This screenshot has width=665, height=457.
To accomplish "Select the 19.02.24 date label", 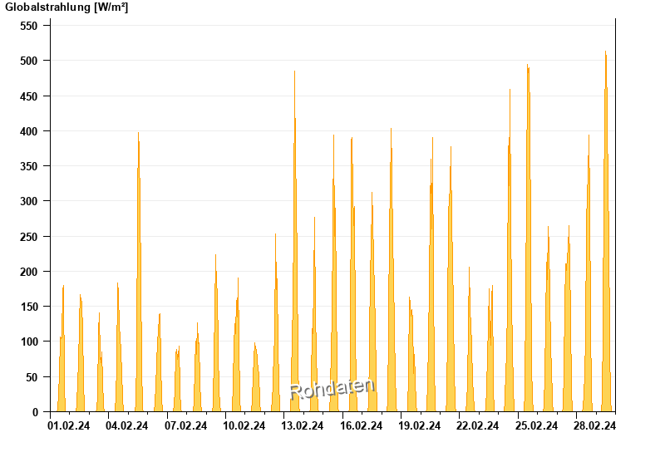I will pos(420,426).
